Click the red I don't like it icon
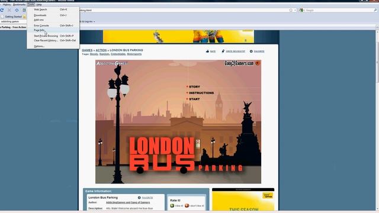 tap(187, 205)
